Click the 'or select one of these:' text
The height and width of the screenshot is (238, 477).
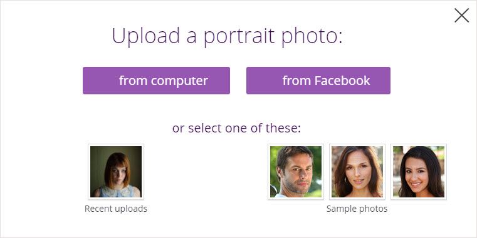tap(236, 128)
